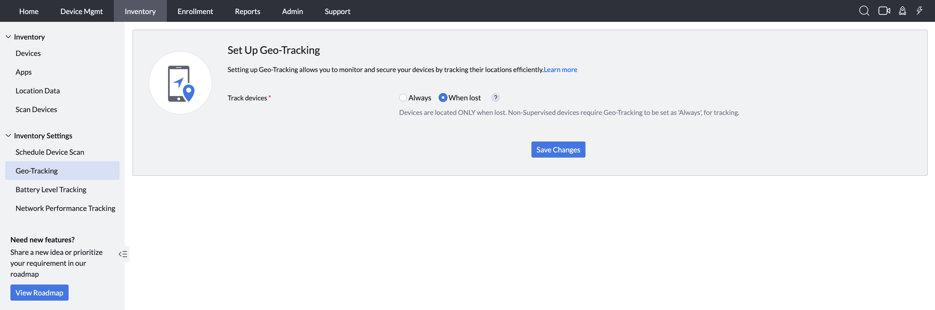935x310 pixels.
Task: Open the Learn more link
Action: tap(560, 70)
